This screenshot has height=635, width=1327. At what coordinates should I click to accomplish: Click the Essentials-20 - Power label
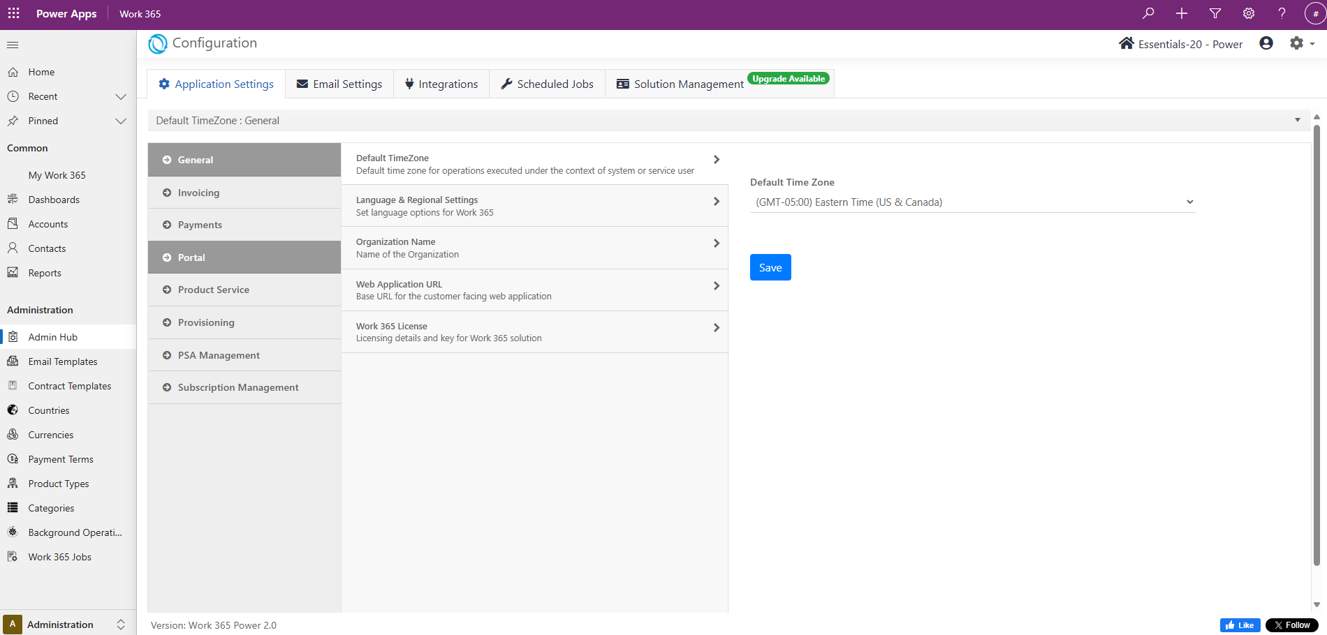coord(1190,44)
